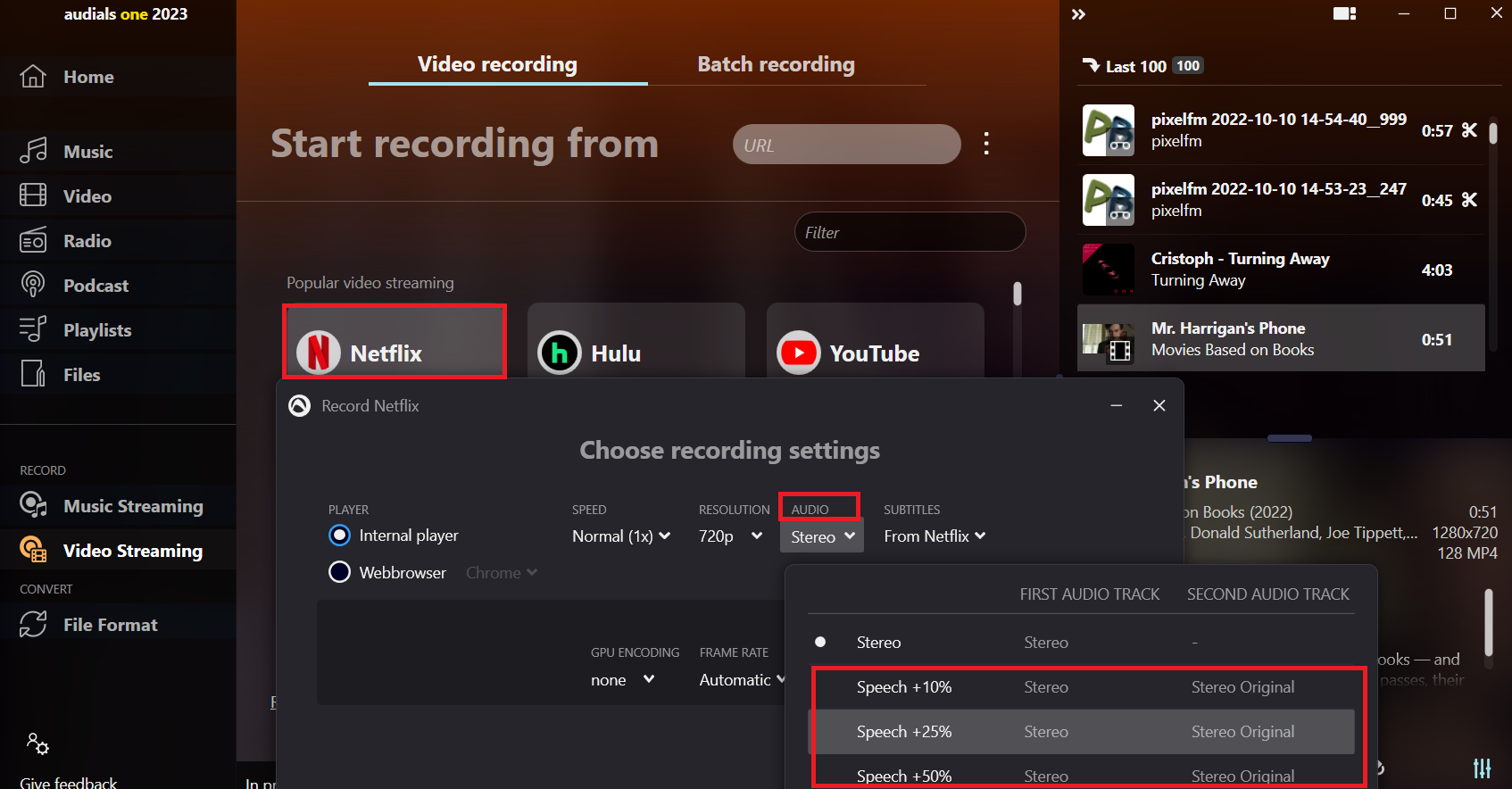Open the Home menu item
The width and height of the screenshot is (1512, 789).
click(118, 77)
